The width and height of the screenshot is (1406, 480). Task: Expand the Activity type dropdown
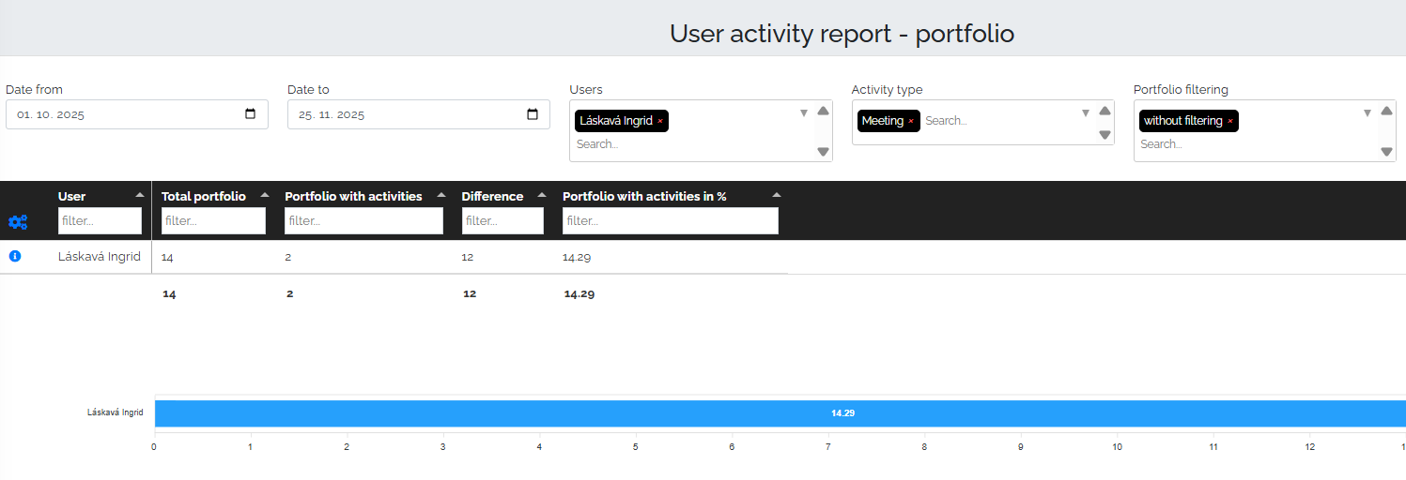(1086, 113)
